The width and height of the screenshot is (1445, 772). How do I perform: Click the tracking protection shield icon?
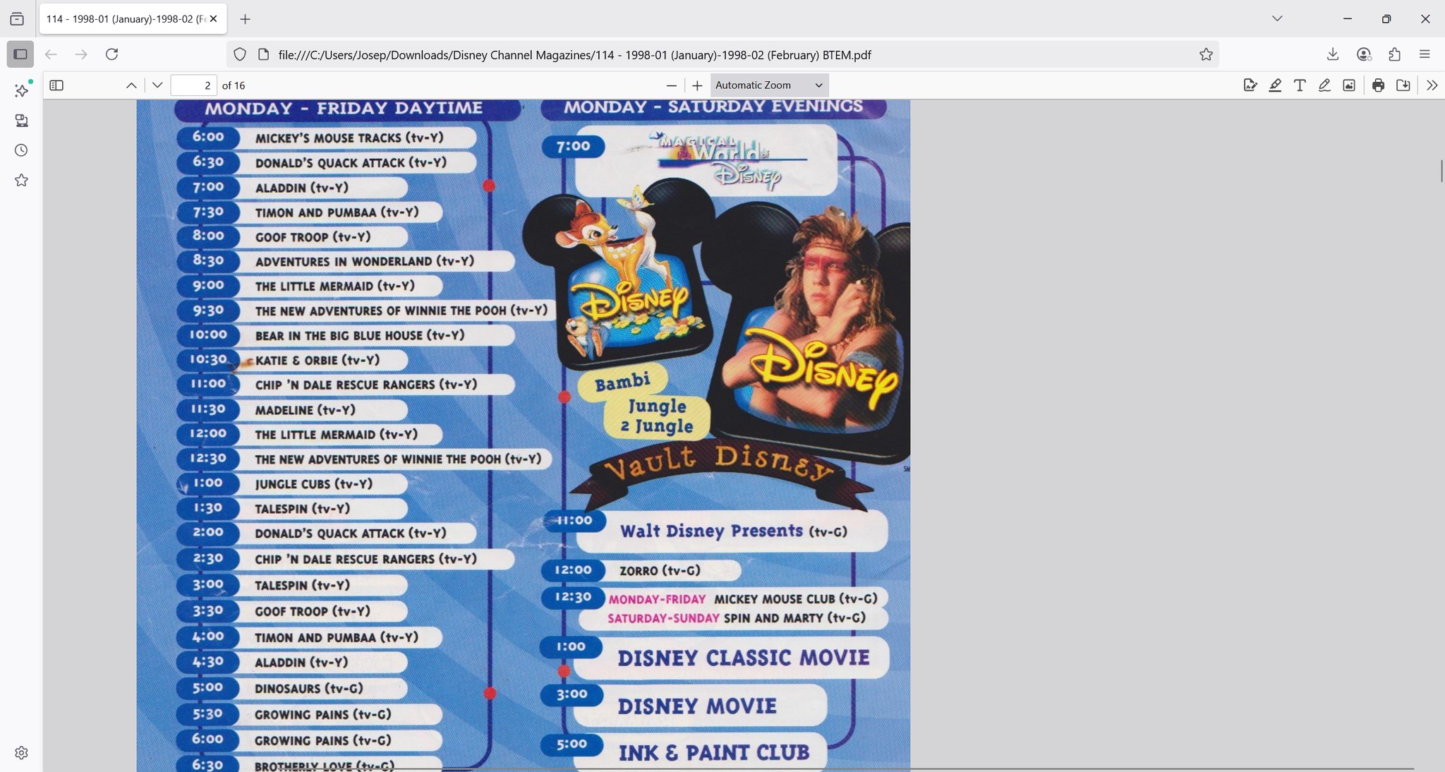click(240, 54)
